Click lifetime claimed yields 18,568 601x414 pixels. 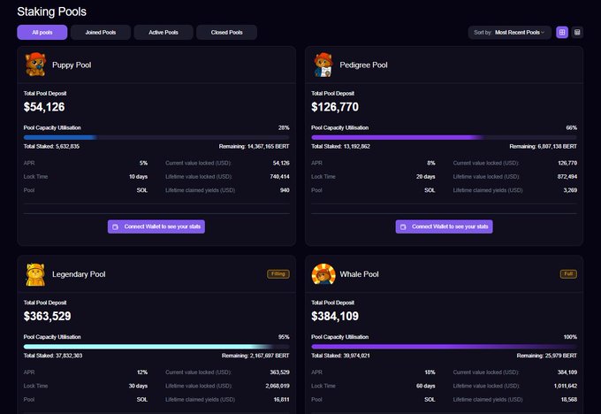[569, 400]
